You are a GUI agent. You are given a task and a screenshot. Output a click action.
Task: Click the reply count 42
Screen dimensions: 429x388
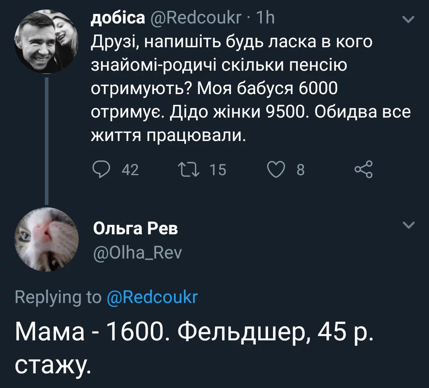[x=130, y=170]
